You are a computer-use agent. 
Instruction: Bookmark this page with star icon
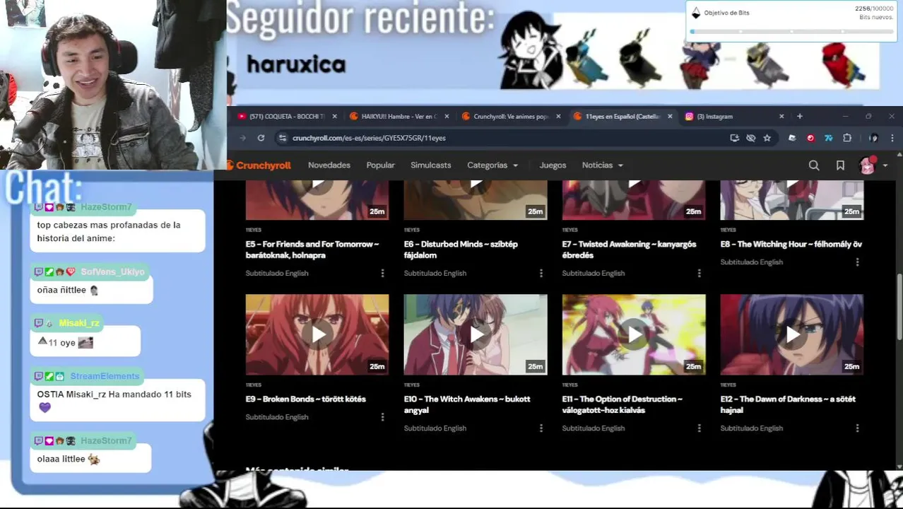(x=767, y=138)
